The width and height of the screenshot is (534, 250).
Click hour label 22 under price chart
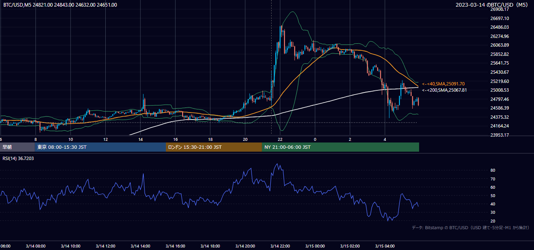pos(280,139)
